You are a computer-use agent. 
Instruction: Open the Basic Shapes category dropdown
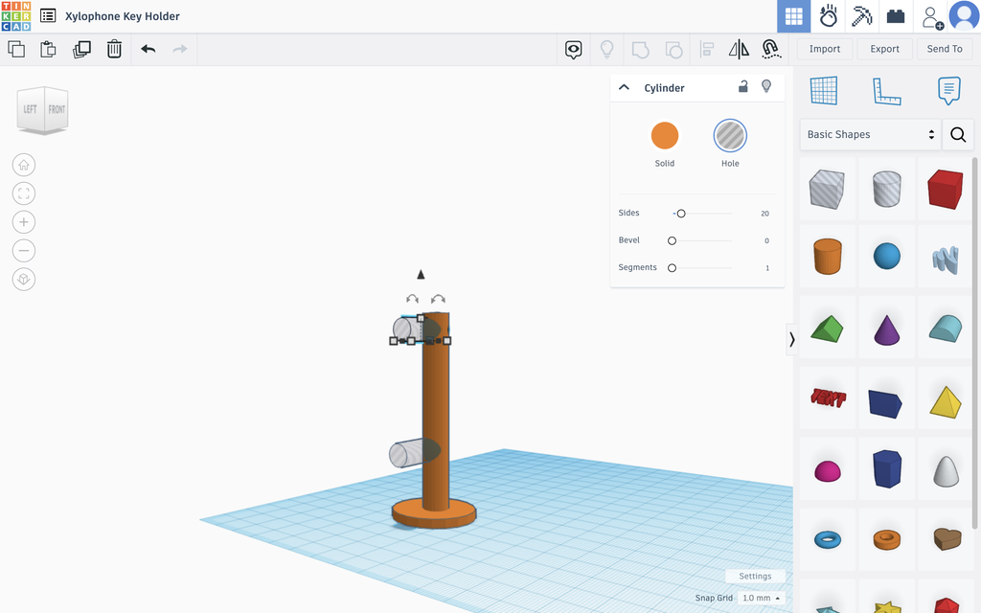(x=870, y=134)
